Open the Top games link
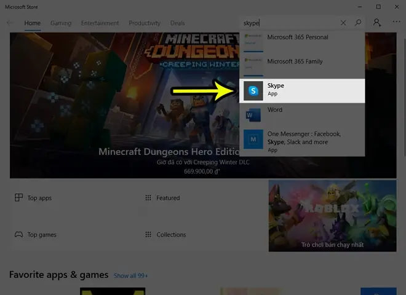406x295 pixels. [x=42, y=235]
